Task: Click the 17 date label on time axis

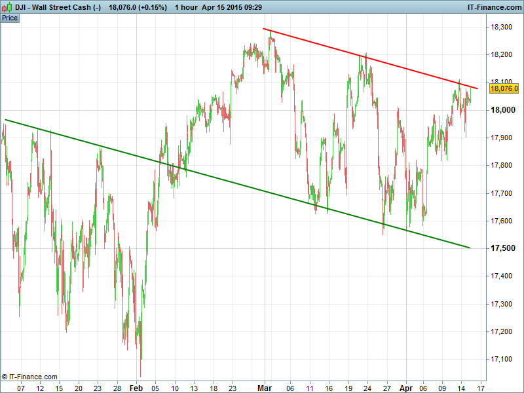Action: [x=481, y=388]
